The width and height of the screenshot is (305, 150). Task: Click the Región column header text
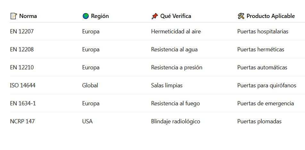tap(100, 16)
